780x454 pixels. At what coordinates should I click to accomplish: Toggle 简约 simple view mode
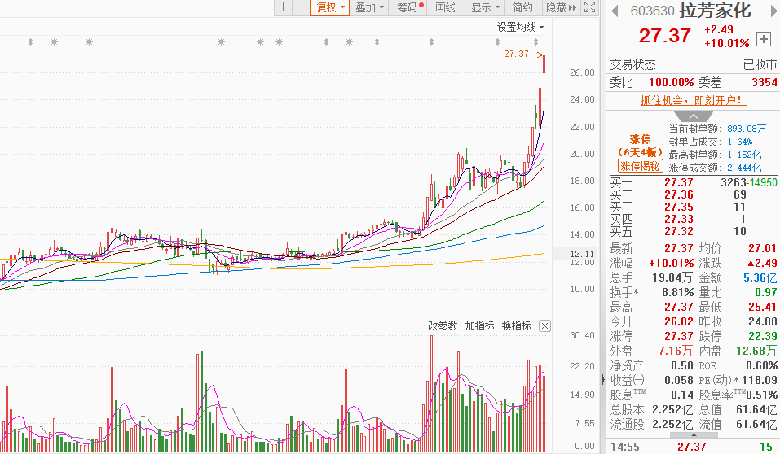click(522, 7)
